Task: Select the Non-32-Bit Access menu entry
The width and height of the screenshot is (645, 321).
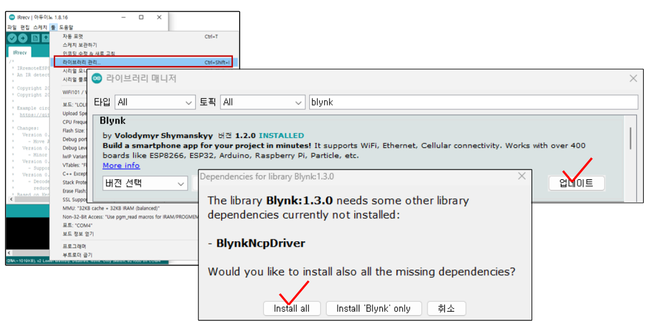Action: click(129, 216)
